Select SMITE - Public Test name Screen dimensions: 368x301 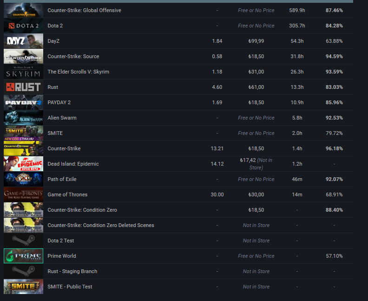point(70,287)
